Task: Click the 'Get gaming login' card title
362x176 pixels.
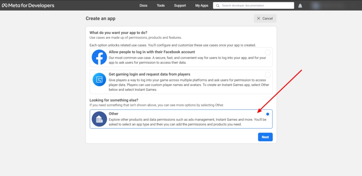Action: click(150, 74)
